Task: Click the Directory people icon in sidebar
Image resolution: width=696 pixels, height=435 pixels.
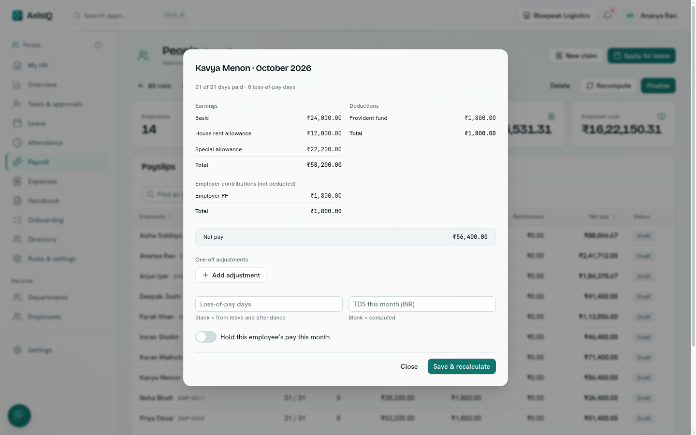Action: pos(17,239)
